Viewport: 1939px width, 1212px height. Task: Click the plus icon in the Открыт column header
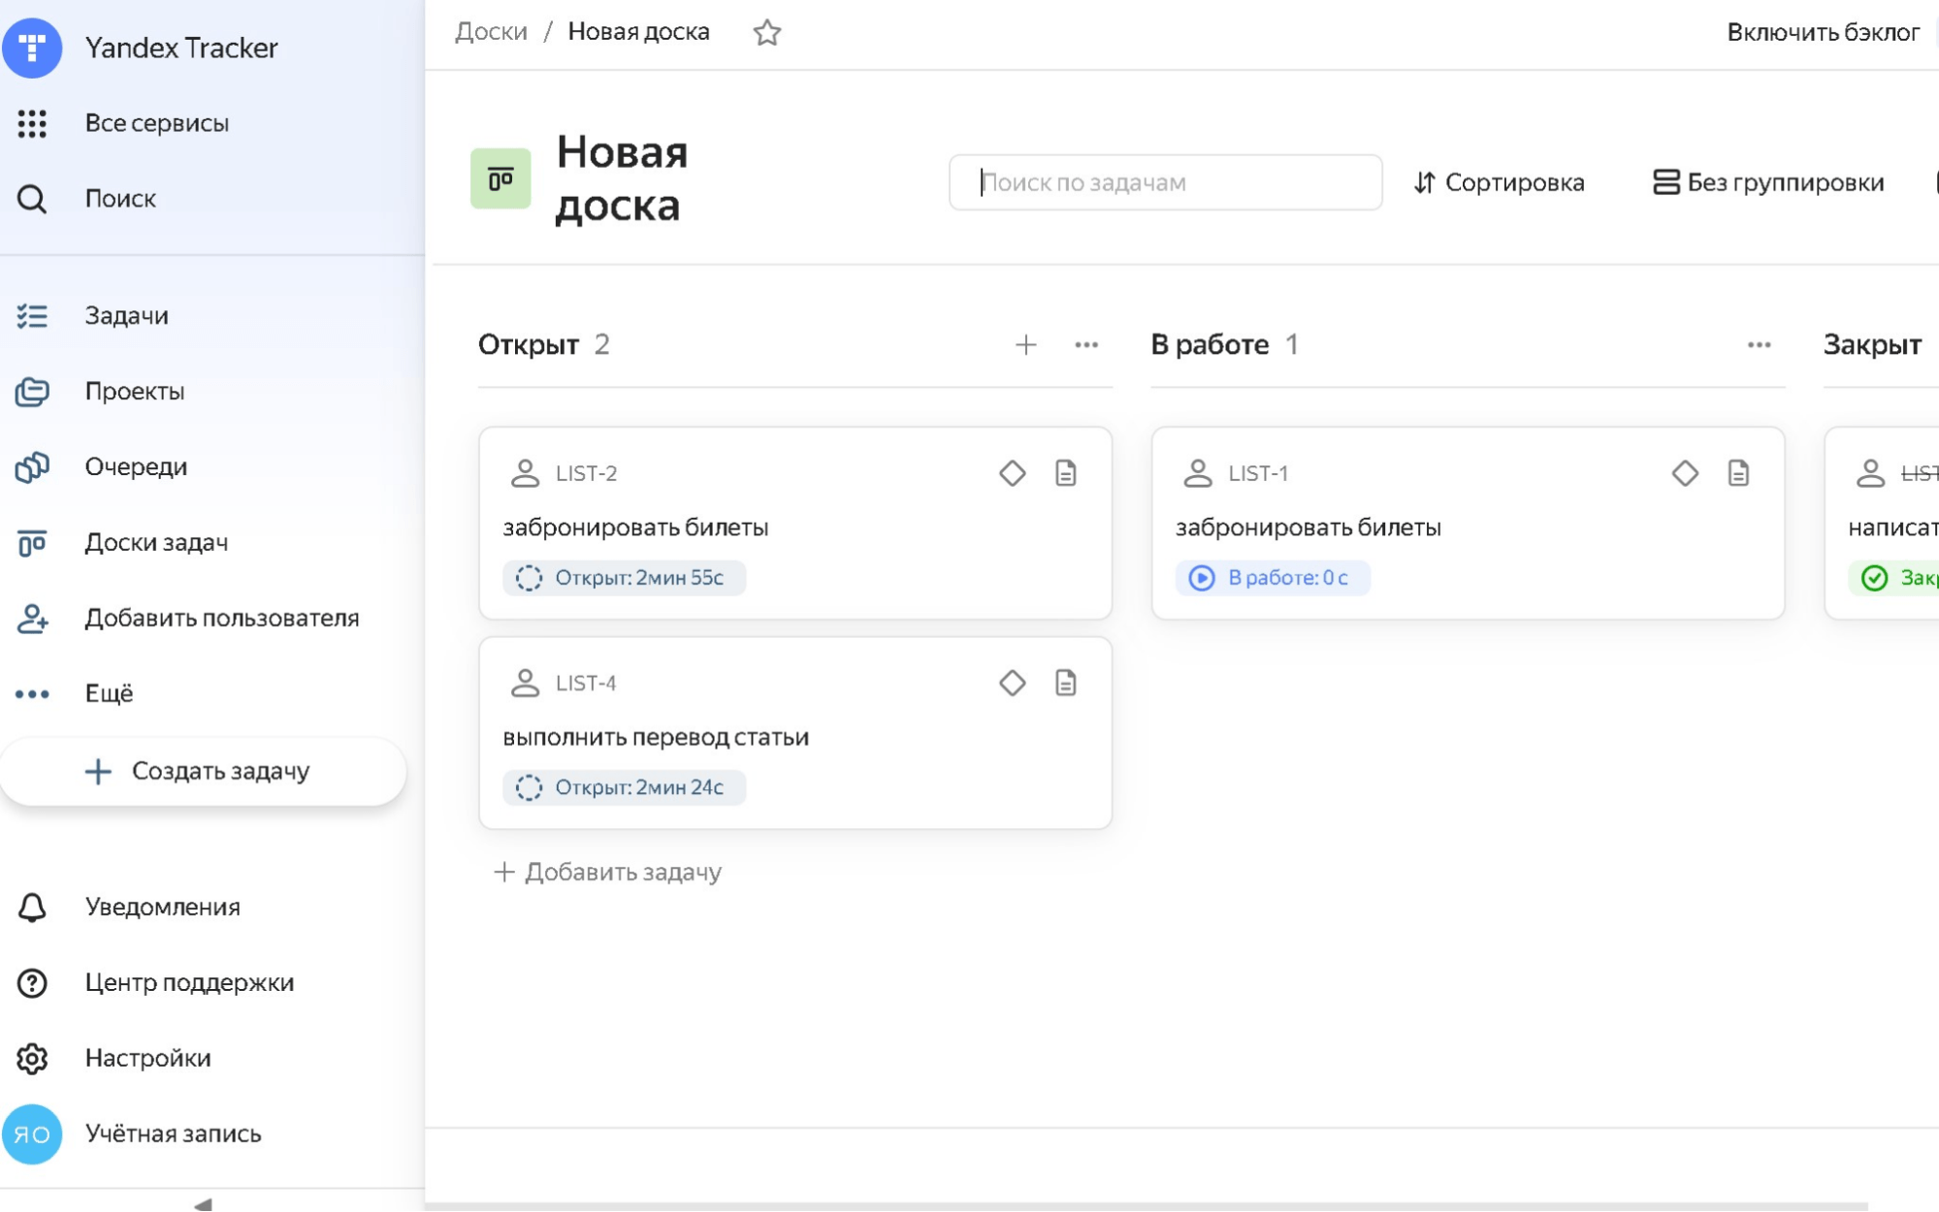[x=1025, y=344]
